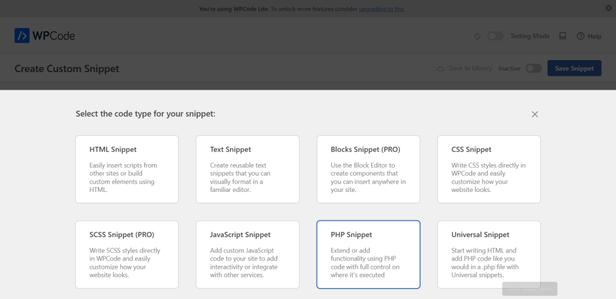Close the code type selection dialog
This screenshot has width=616, height=299.
[x=535, y=114]
